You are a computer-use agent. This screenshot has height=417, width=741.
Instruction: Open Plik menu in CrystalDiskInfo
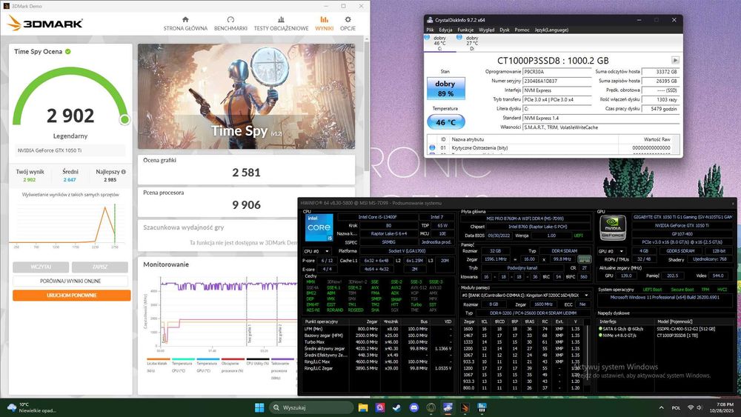pyautogui.click(x=430, y=30)
